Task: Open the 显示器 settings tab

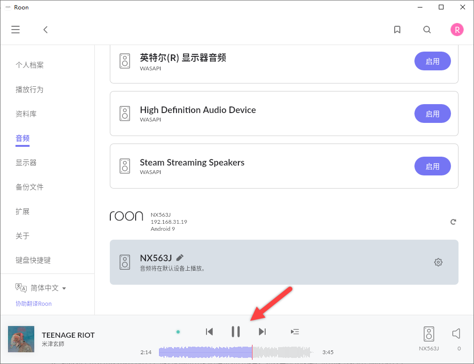Action: click(26, 163)
